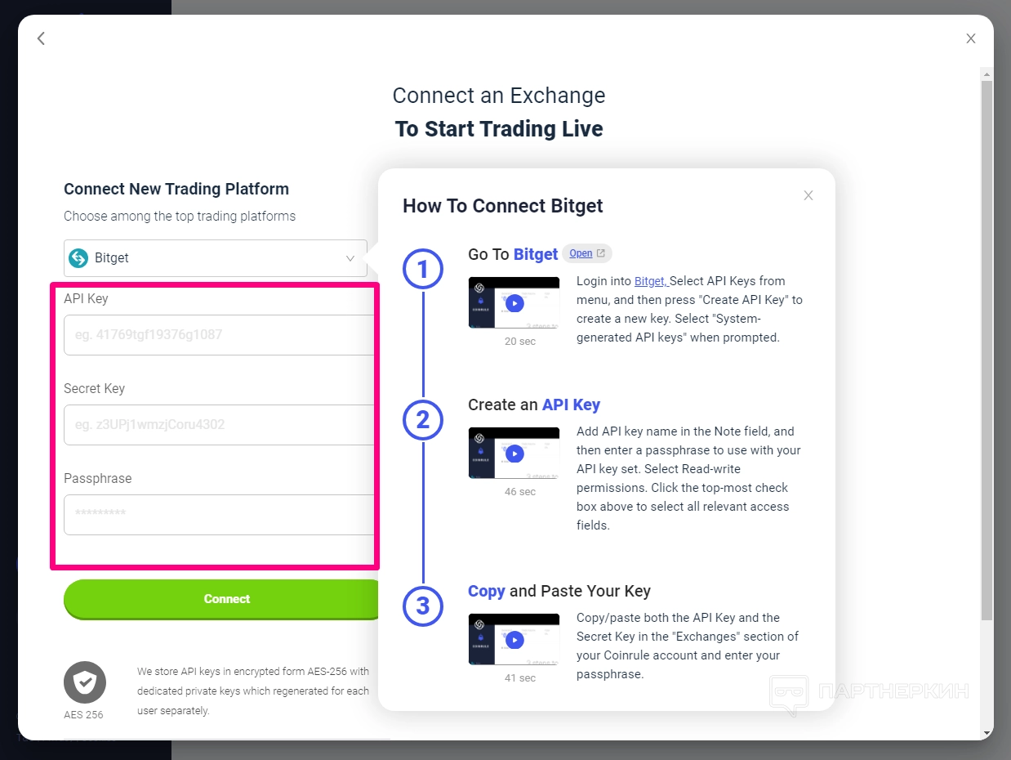Click the step 1 circle number icon
1011x760 pixels.
[423, 270]
